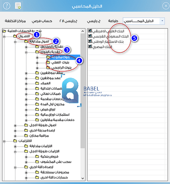Select البنك المصري in the list
Viewport: 170px width, 184px height.
(x=102, y=47)
